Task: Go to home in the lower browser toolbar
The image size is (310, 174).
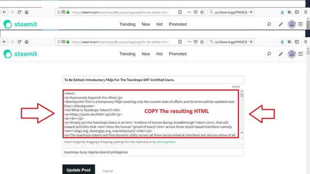Action: pyautogui.click(x=27, y=42)
